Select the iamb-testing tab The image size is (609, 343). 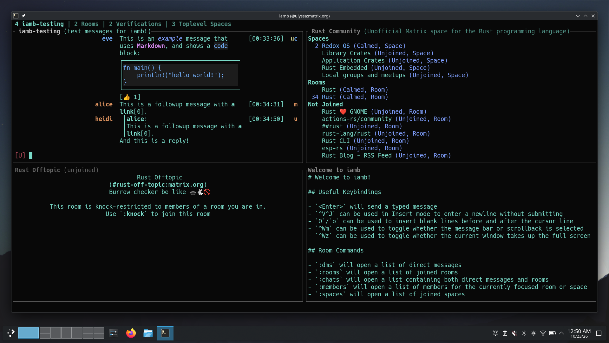(39, 24)
